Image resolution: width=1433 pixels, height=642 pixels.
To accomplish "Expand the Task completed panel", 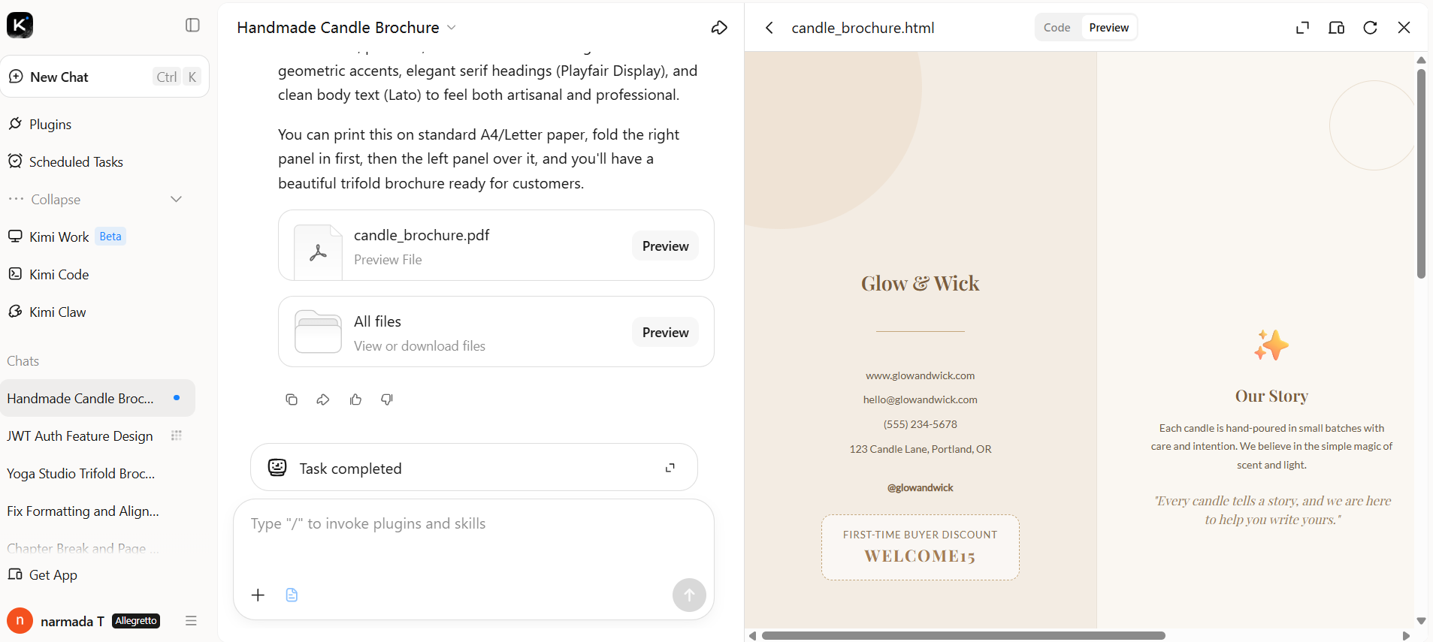I will [x=670, y=468].
